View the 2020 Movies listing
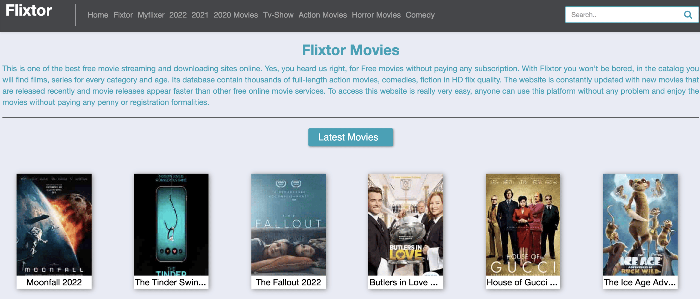The height and width of the screenshot is (299, 700). [236, 15]
